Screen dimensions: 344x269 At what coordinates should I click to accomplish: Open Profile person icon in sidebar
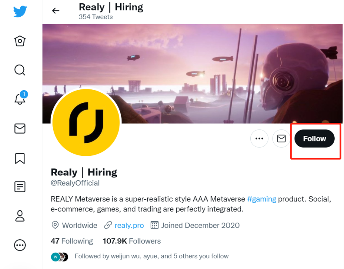(x=20, y=216)
